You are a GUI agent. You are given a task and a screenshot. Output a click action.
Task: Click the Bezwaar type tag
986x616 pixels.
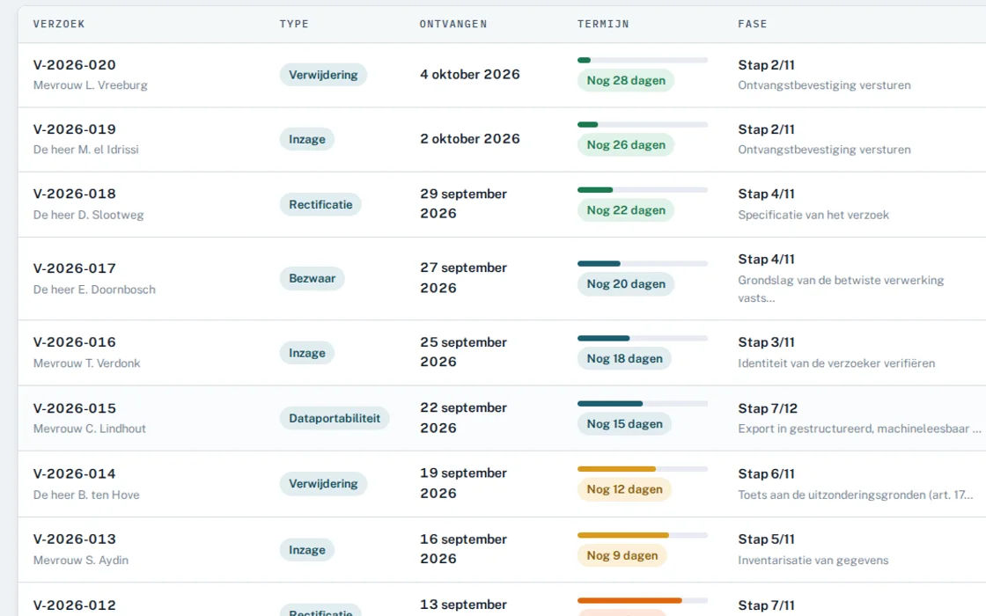pyautogui.click(x=312, y=278)
